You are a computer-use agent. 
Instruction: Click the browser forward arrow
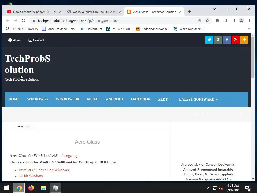16,21
